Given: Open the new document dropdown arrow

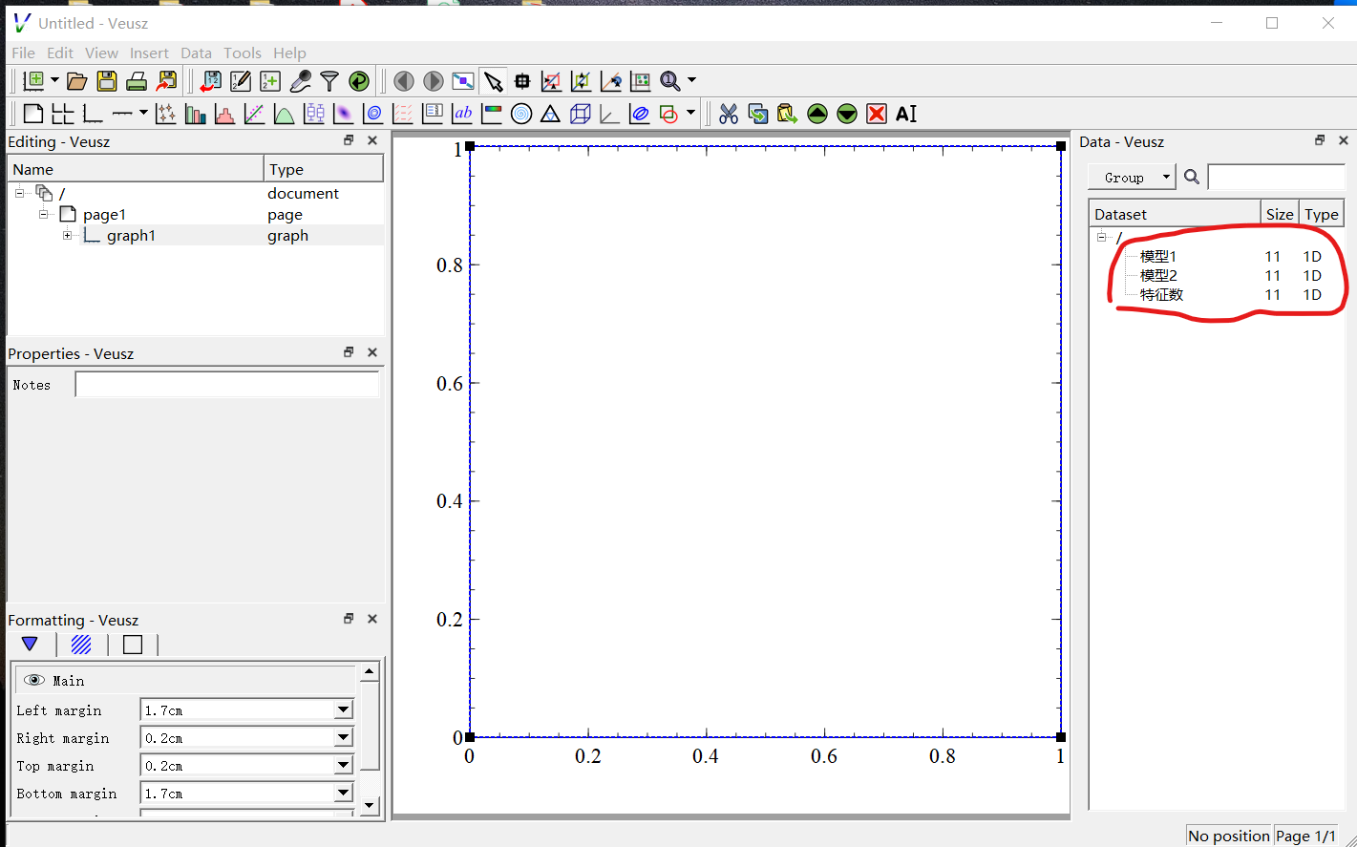Looking at the screenshot, I should pyautogui.click(x=54, y=81).
